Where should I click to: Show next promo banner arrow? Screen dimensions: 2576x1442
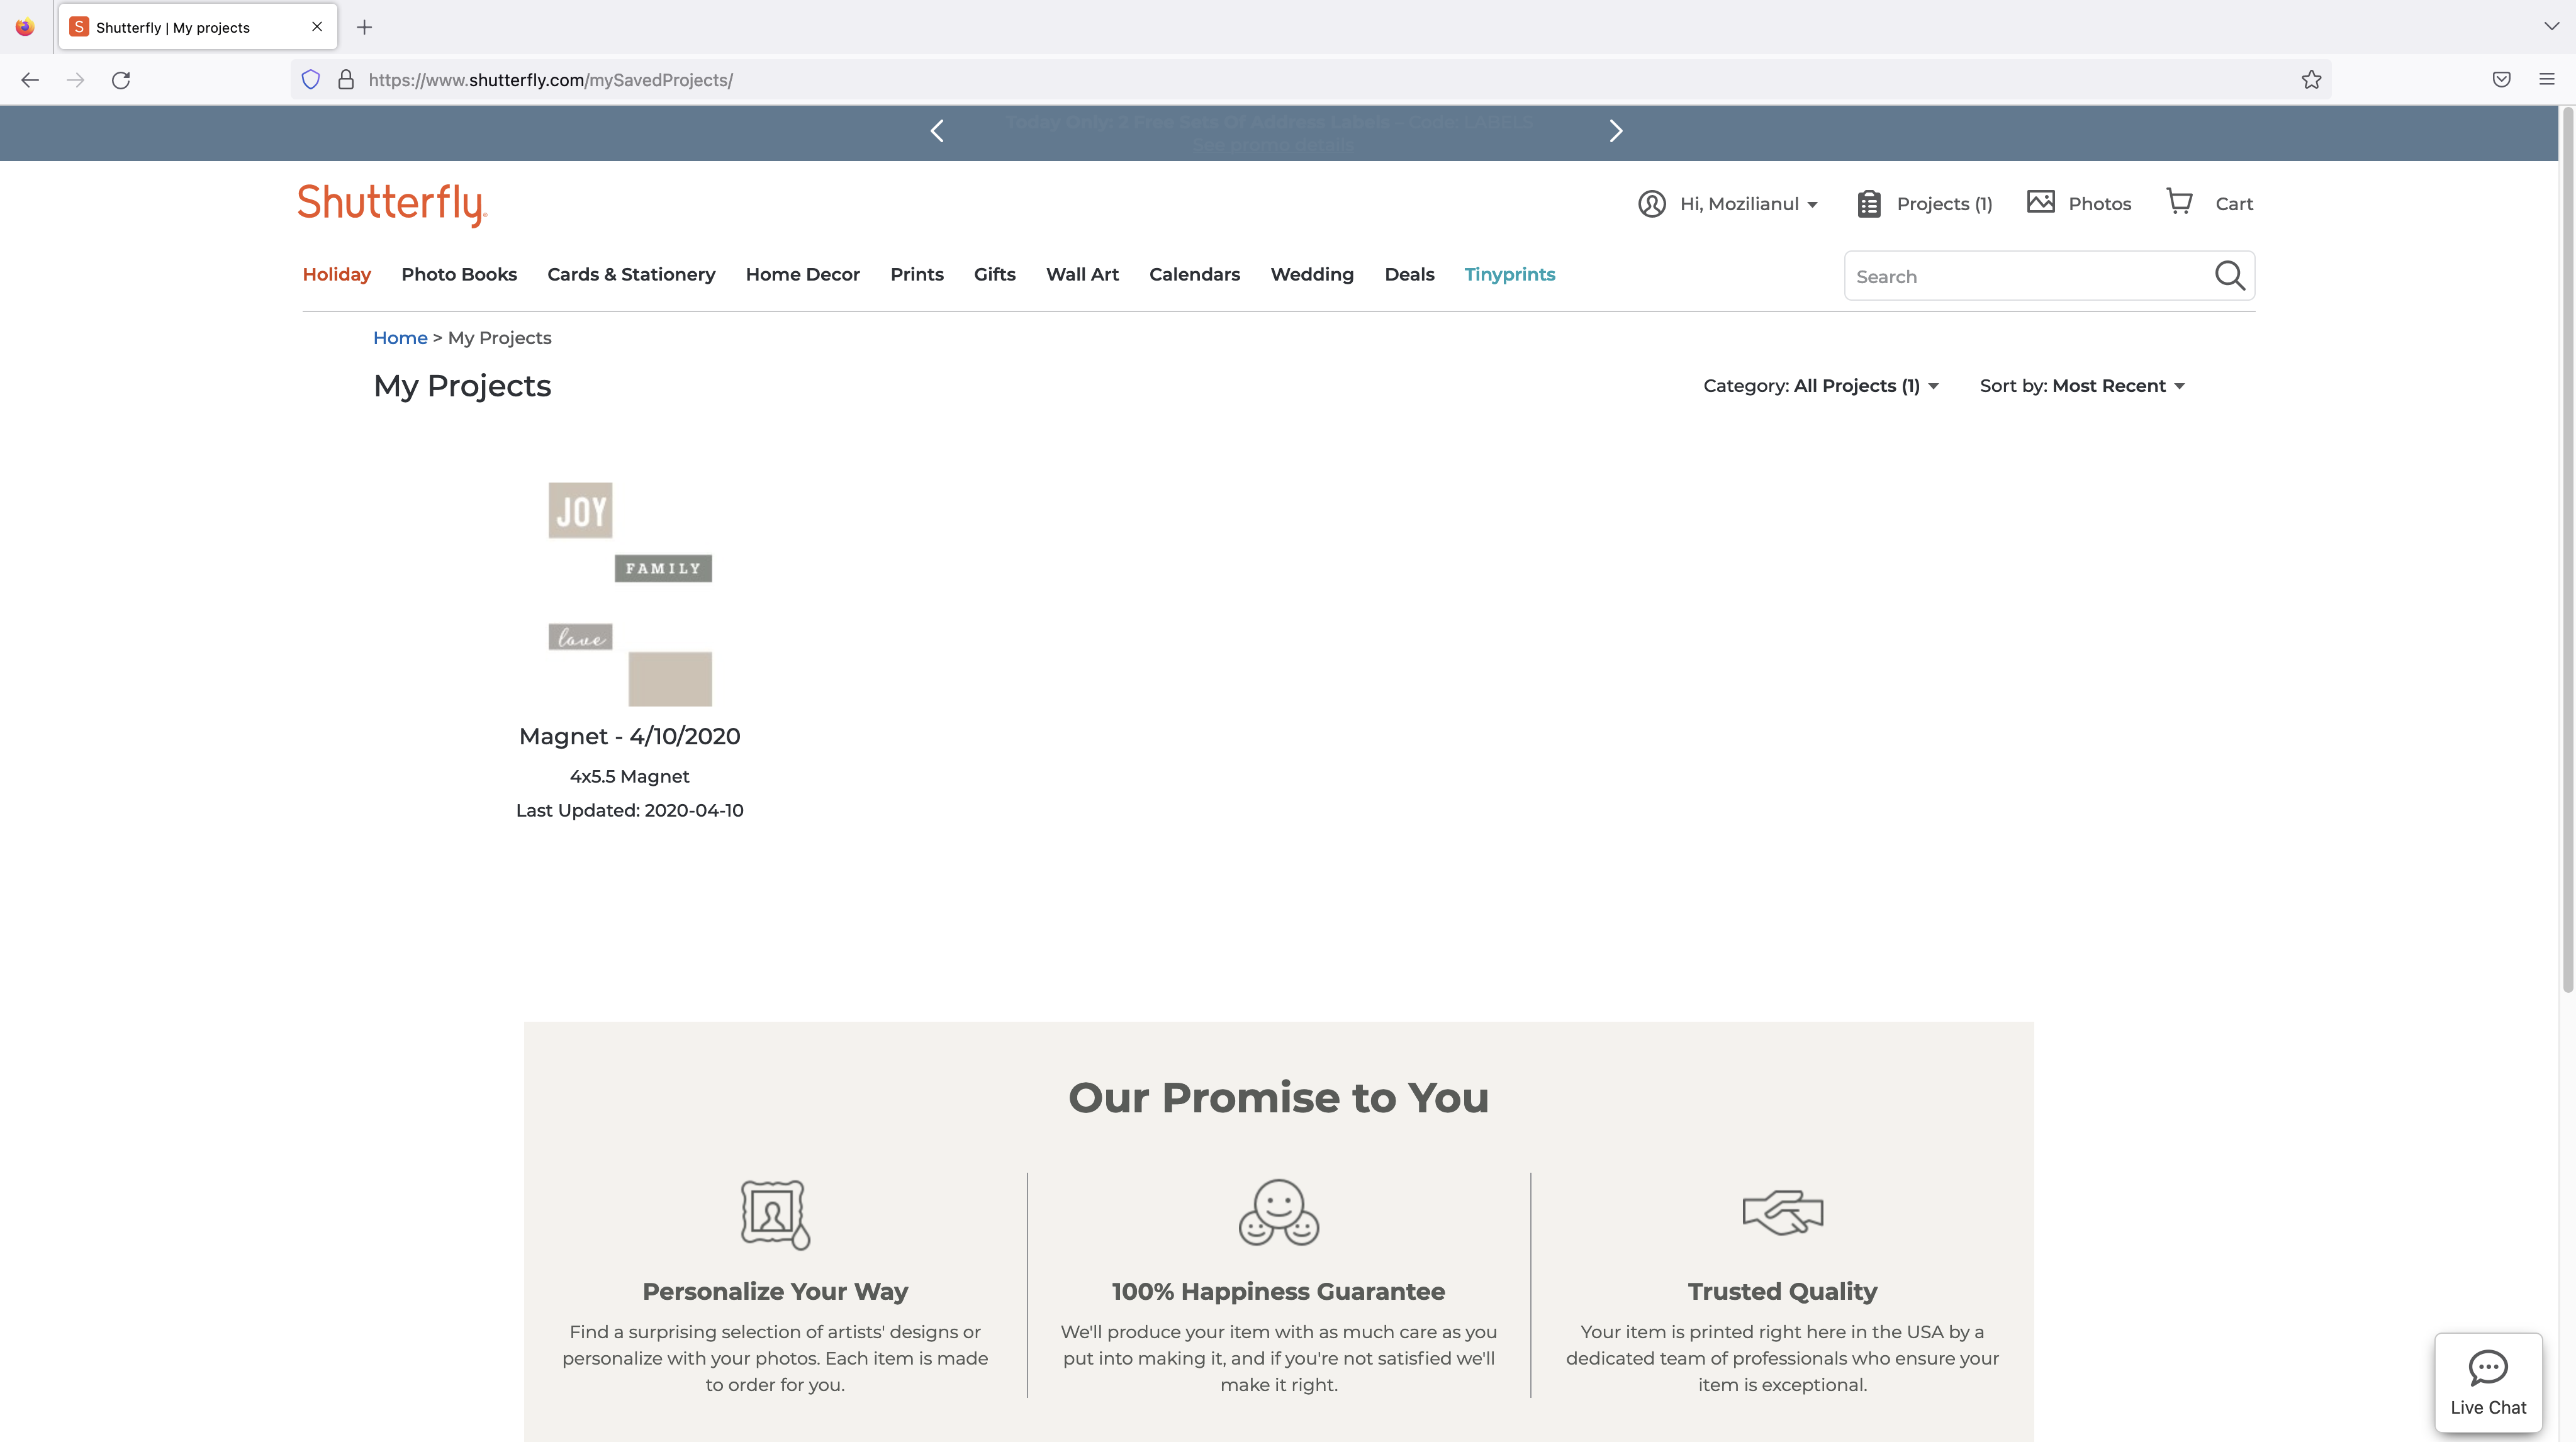[1615, 131]
